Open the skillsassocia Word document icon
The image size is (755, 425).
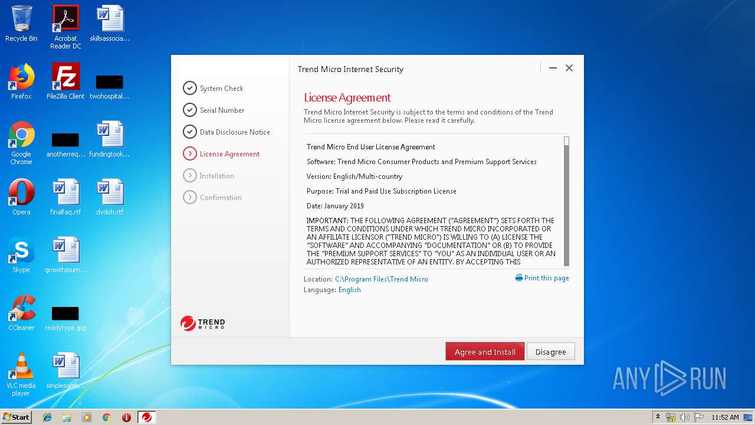[110, 24]
